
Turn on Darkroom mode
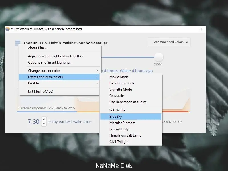coord(131,83)
